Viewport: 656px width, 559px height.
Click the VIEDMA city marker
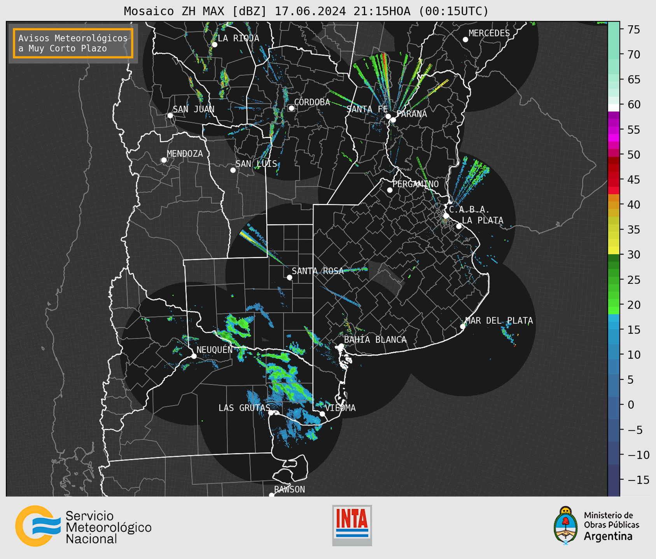point(322,414)
